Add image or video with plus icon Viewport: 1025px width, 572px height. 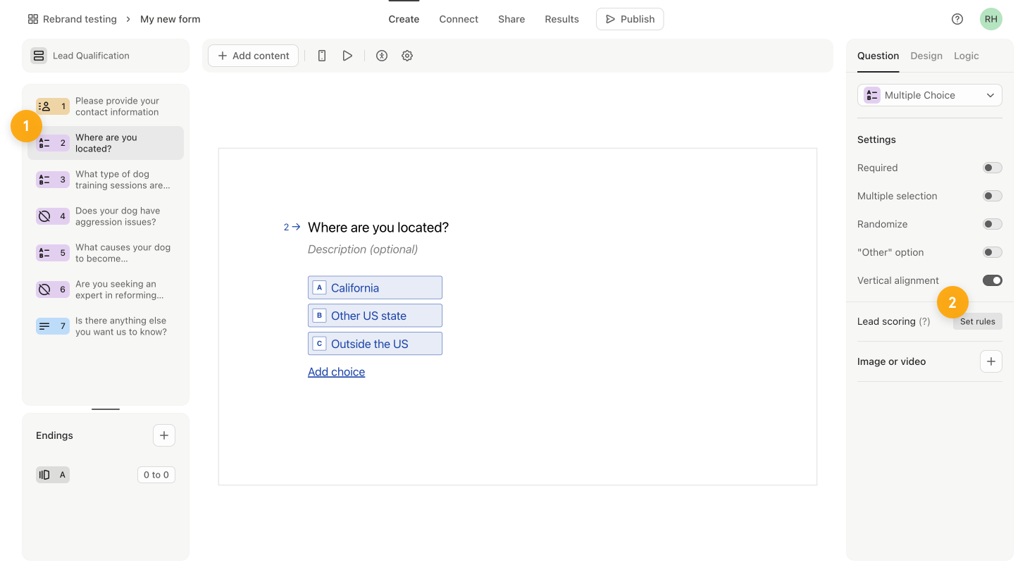[x=991, y=361]
